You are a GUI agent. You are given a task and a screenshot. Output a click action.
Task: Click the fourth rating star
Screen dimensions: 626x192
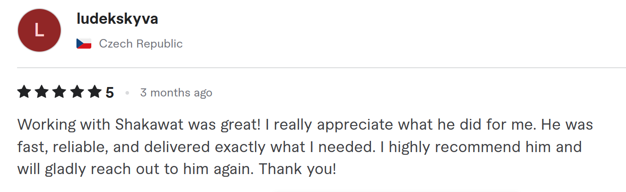click(x=77, y=92)
